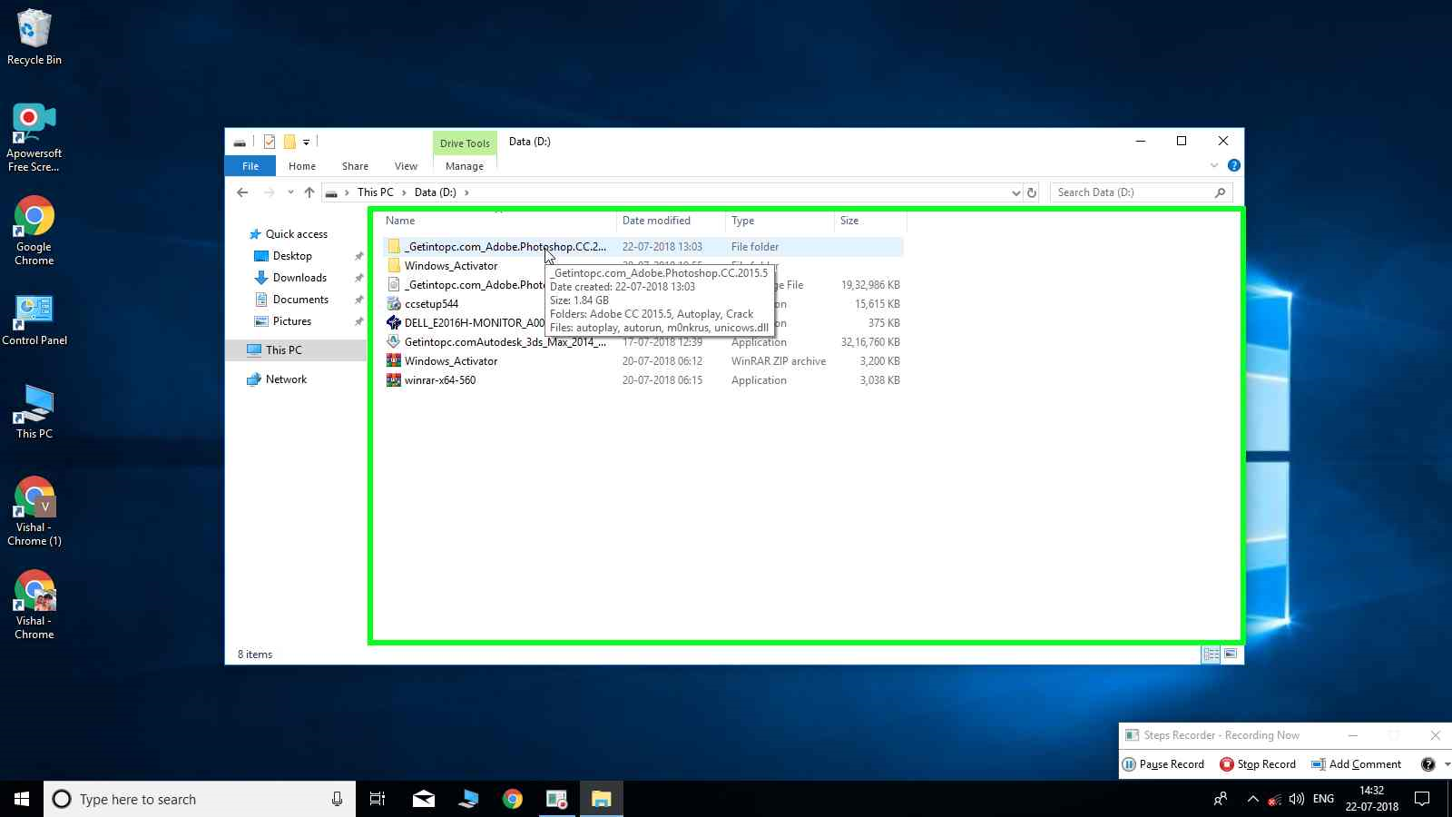The height and width of the screenshot is (817, 1452).
Task: Click Add Comment in Steps Recorder
Action: pos(1357,764)
